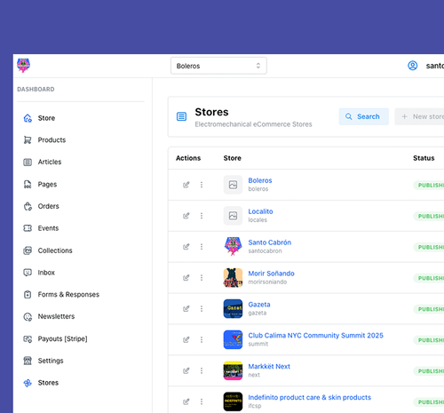Open Orders in the dashboard menu
Image resolution: width=444 pixels, height=413 pixels.
49,206
